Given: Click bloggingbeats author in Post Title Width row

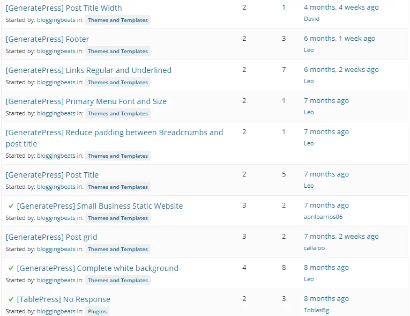Looking at the screenshot, I should pyautogui.click(x=56, y=20).
